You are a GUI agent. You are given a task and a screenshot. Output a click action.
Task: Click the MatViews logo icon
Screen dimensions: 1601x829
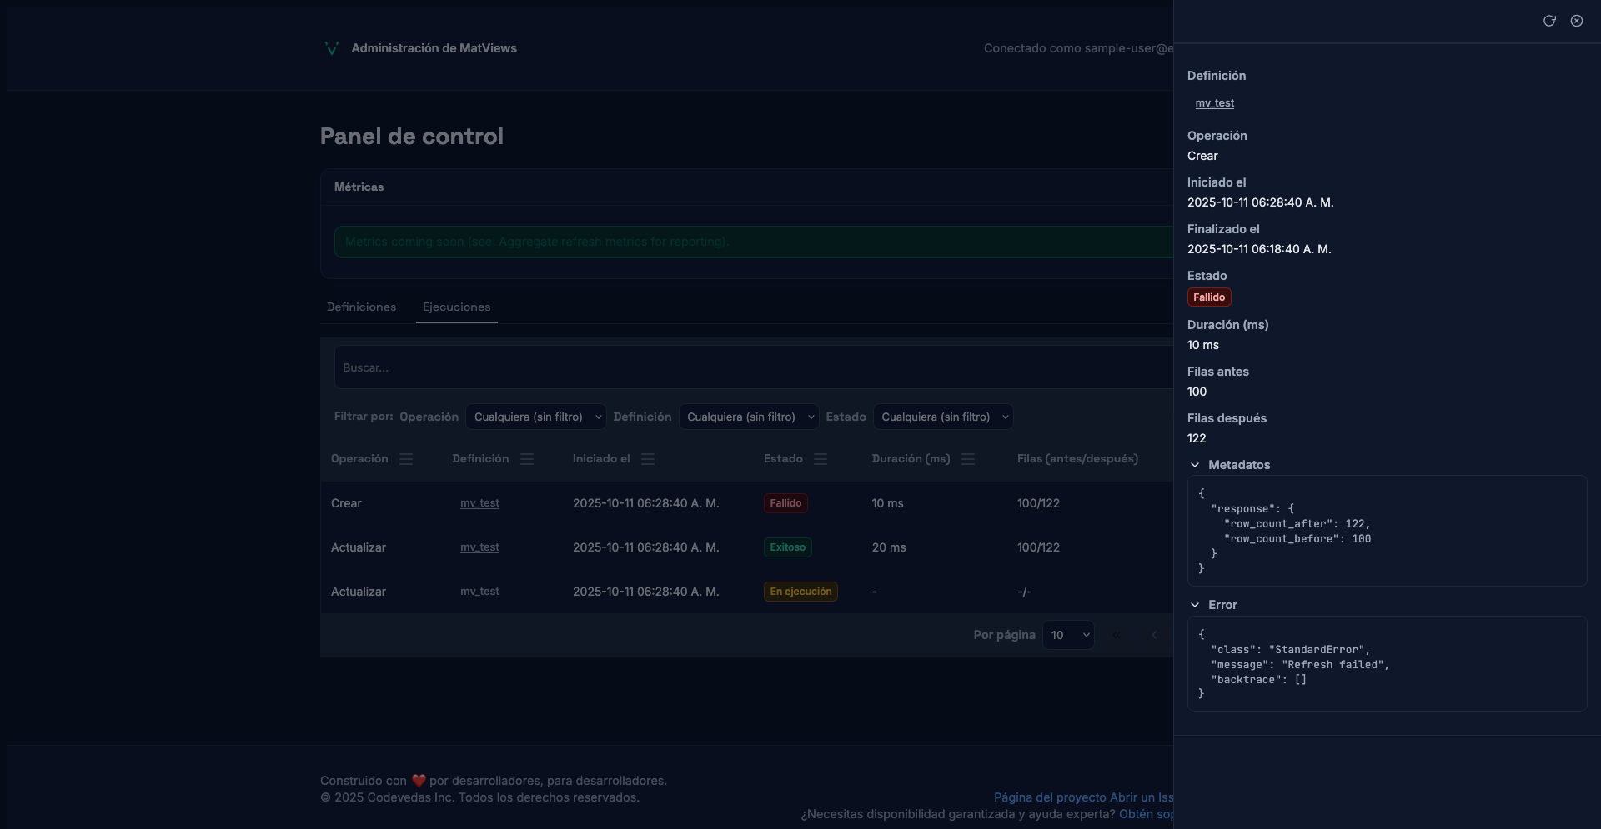coord(331,48)
